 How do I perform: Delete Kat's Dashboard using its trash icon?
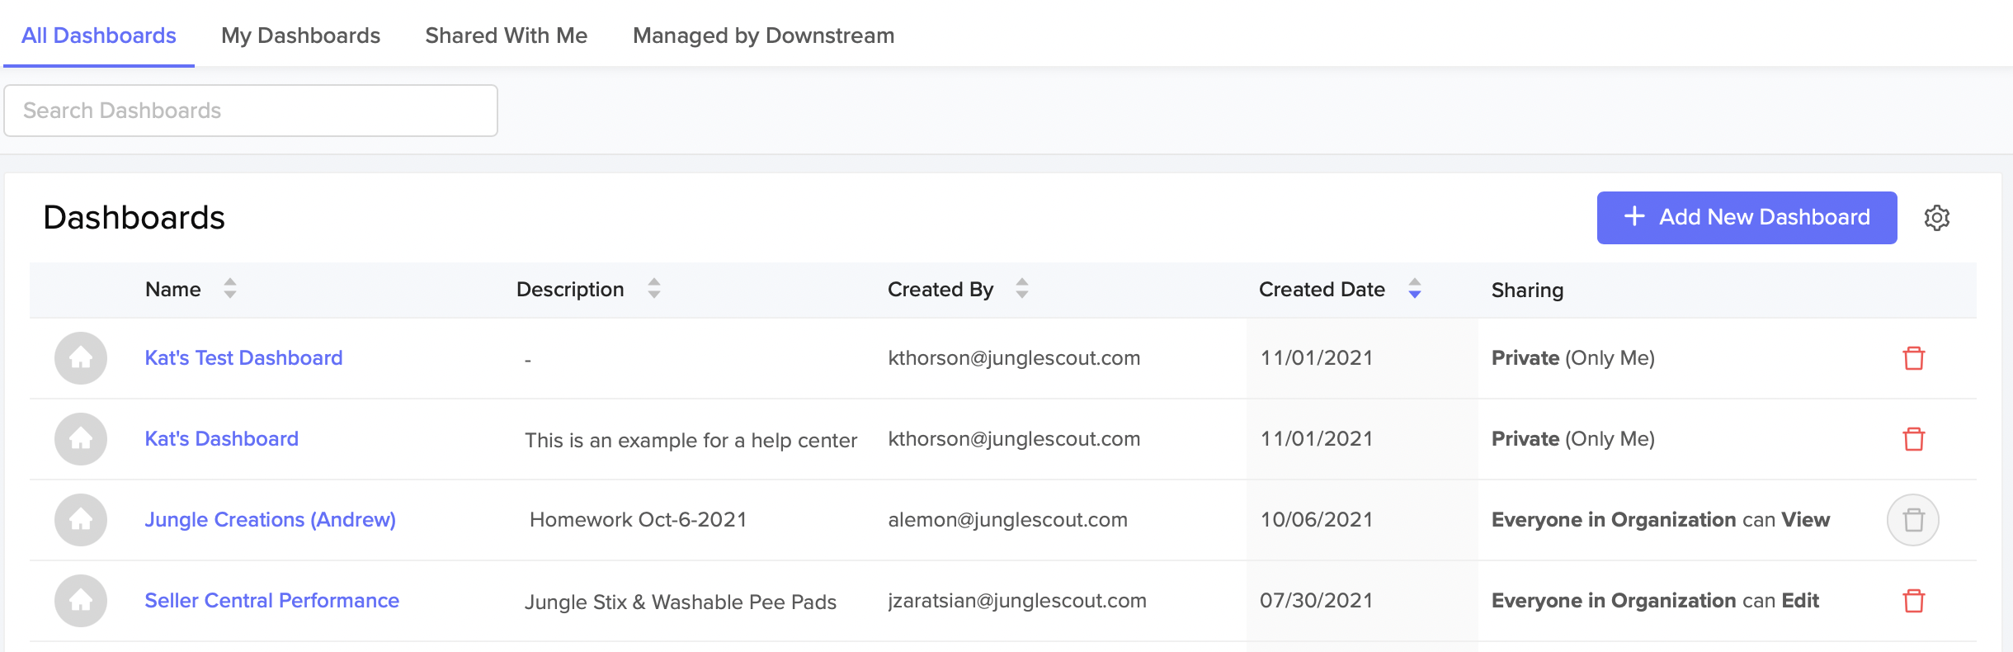click(x=1913, y=439)
